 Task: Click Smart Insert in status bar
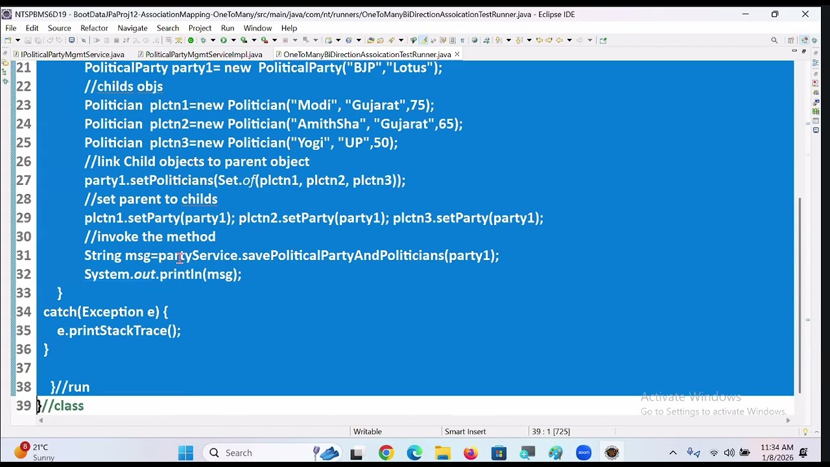(x=465, y=431)
